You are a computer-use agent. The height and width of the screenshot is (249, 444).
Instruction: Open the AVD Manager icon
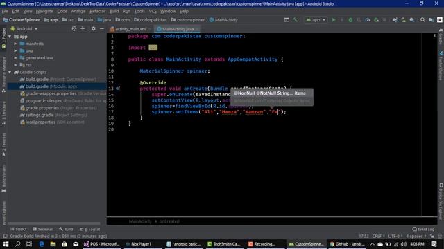pos(403,20)
